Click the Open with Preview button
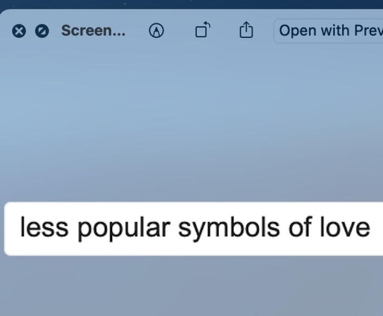The height and width of the screenshot is (316, 383). coord(328,31)
